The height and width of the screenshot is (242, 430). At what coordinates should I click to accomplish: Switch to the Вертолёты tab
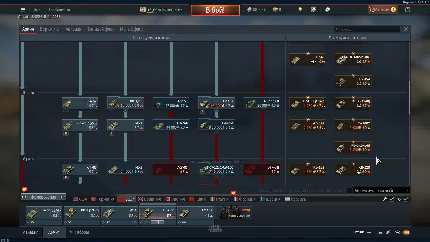[x=50, y=29]
